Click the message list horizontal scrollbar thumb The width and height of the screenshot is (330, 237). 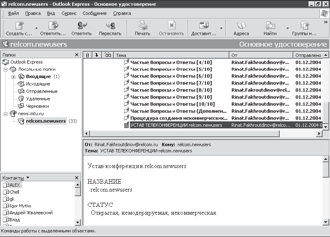click(185, 133)
